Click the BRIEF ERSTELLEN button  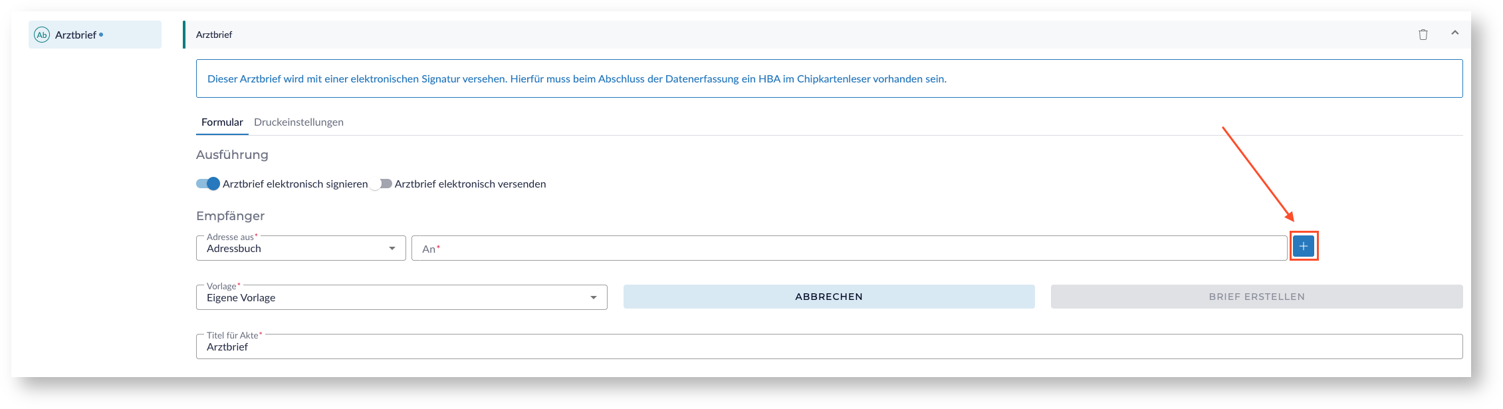click(1256, 297)
